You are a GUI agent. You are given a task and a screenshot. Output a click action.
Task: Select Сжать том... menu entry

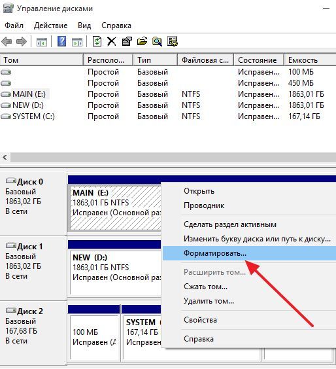(x=205, y=287)
